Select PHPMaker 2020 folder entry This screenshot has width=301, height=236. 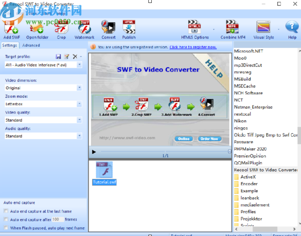coord(250,149)
